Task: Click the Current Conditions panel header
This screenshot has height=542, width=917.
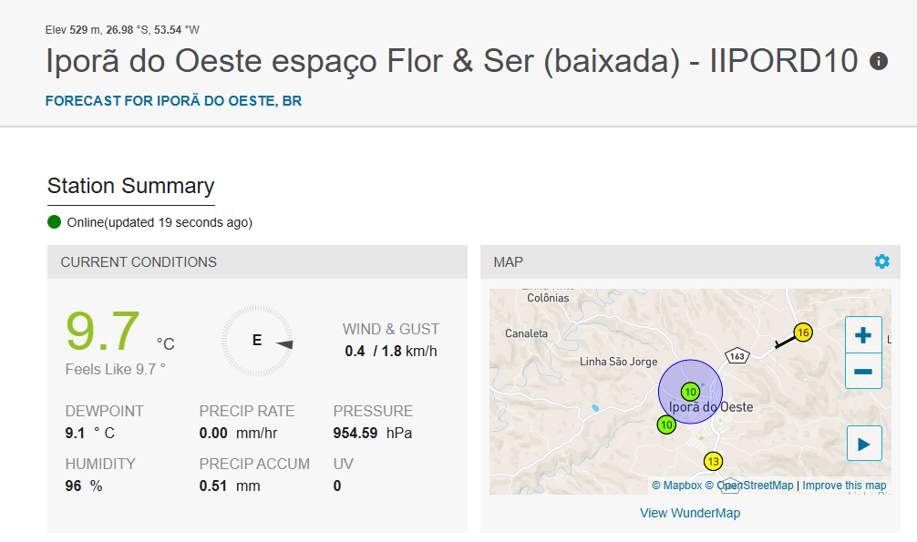Action: click(x=257, y=262)
